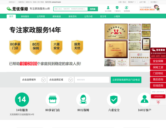Click the 80多家门店 gold shield badge
This screenshot has width=166, height=128.
tap(15, 47)
